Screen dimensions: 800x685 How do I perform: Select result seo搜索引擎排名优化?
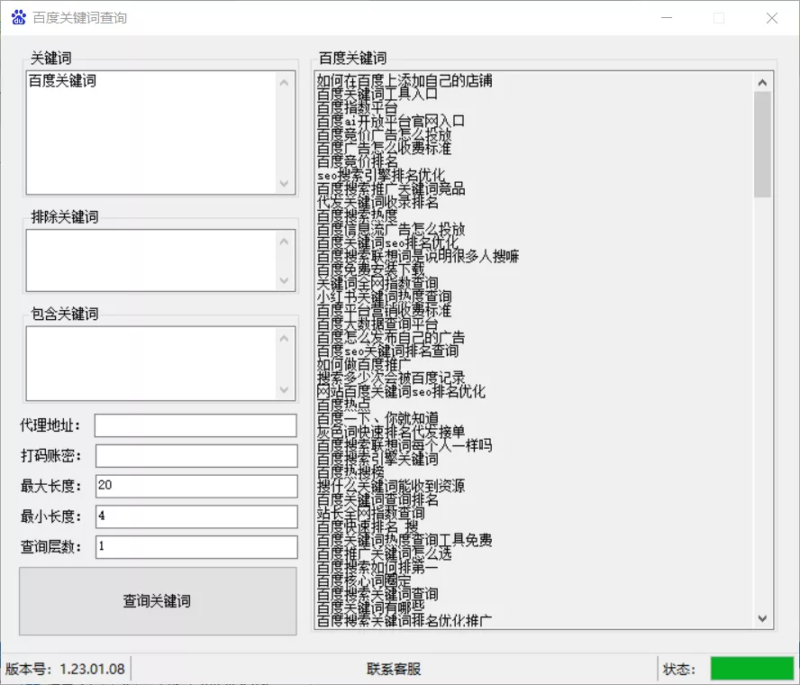click(x=381, y=175)
